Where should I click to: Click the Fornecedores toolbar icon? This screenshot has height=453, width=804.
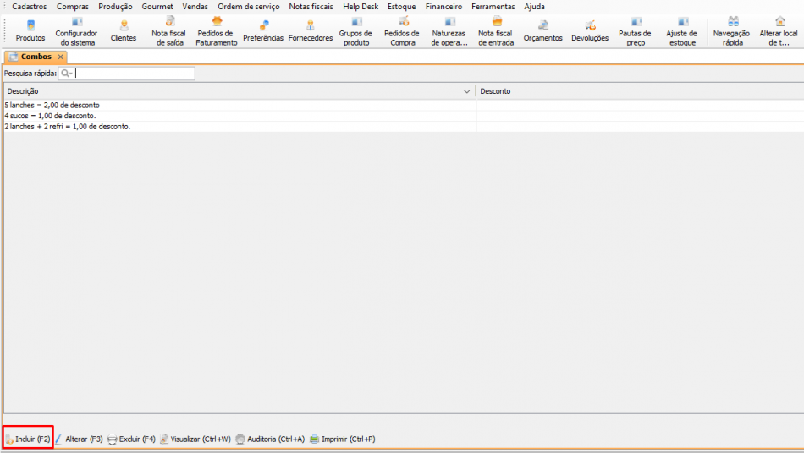311,30
